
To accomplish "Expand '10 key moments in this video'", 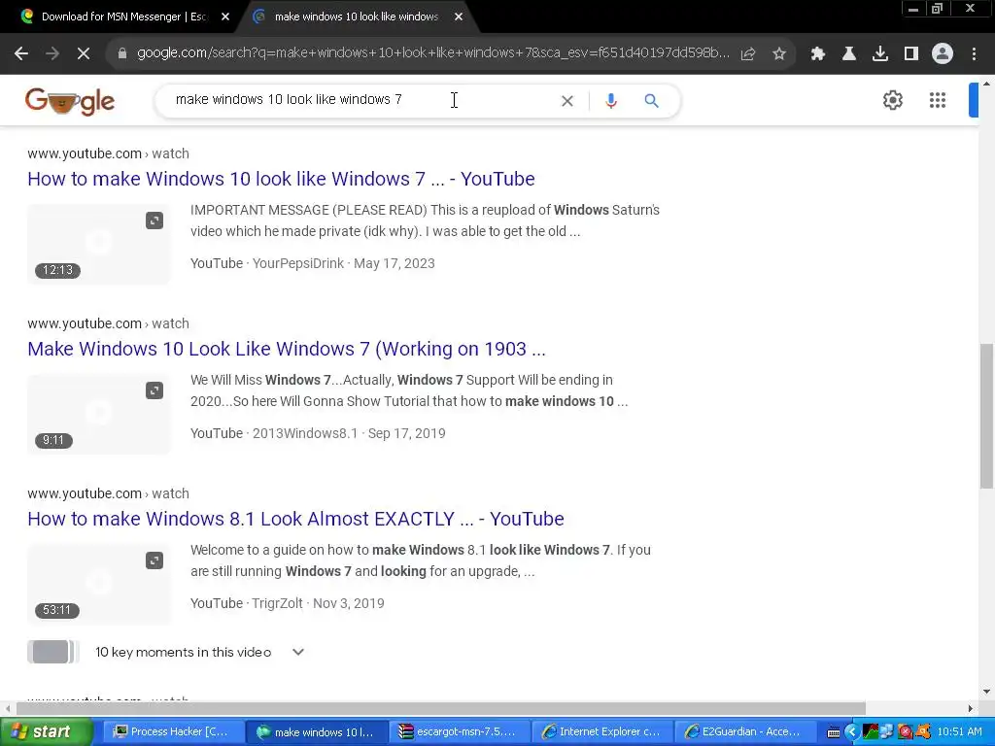I will (x=297, y=652).
